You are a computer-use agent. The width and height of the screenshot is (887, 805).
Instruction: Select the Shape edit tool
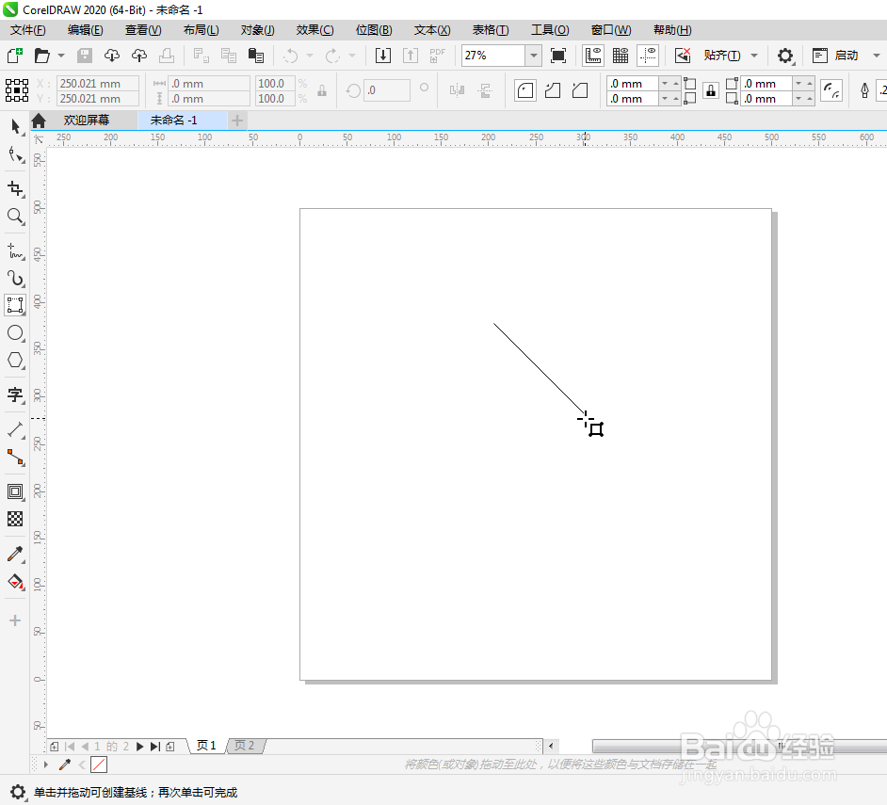tap(15, 153)
